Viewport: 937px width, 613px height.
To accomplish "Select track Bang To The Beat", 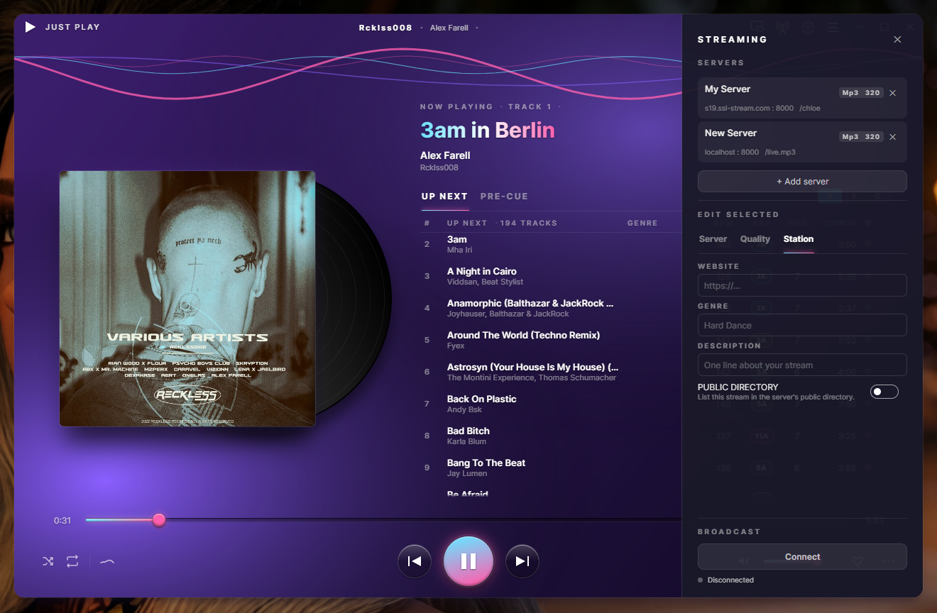I will coord(551,468).
